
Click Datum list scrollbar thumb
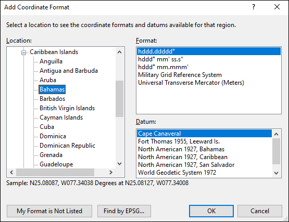pos(276,151)
